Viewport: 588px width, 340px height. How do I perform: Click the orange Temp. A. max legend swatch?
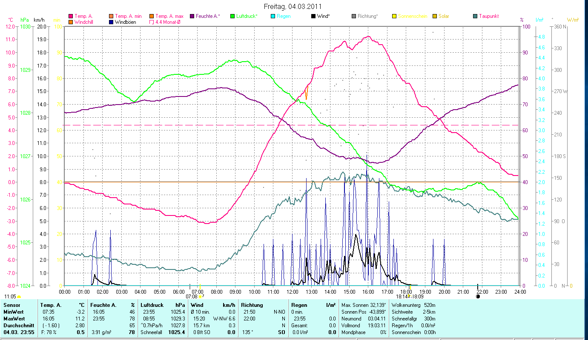(x=152, y=16)
